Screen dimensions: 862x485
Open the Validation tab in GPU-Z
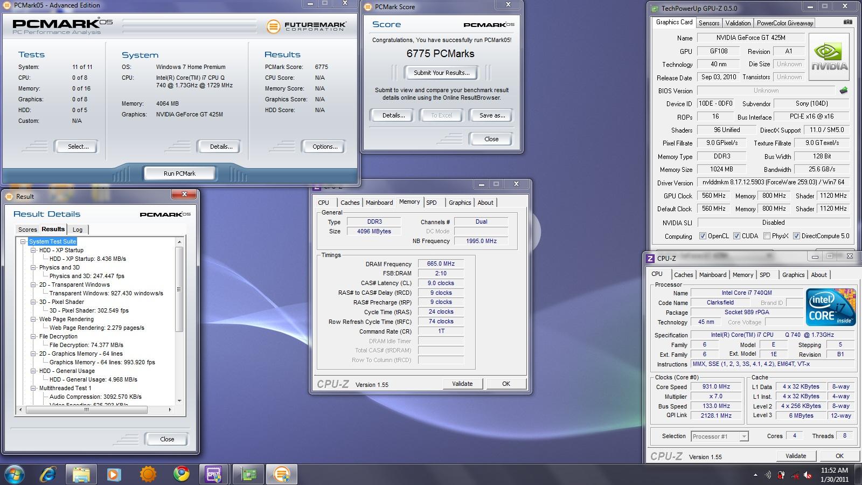click(x=738, y=23)
